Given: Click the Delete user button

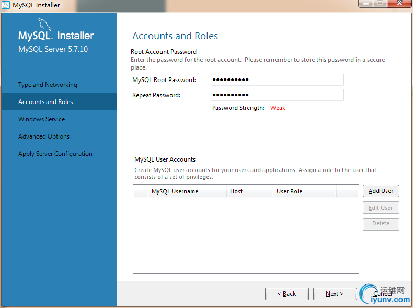Looking at the screenshot, I should click(381, 224).
